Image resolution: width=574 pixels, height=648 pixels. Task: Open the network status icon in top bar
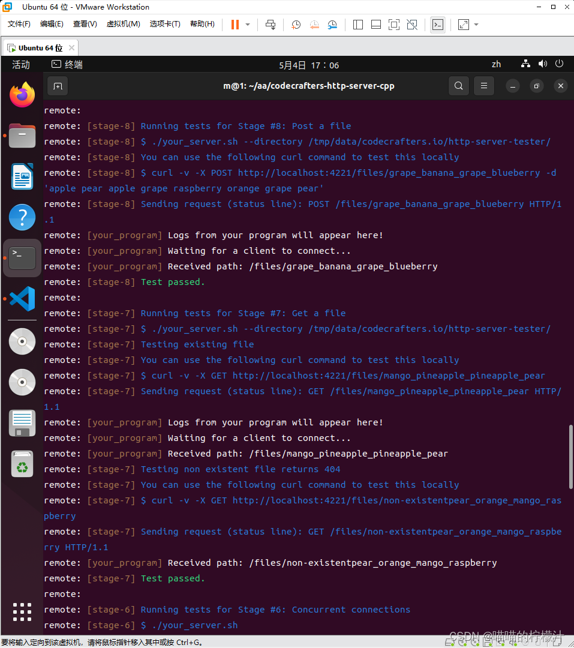[x=525, y=64]
